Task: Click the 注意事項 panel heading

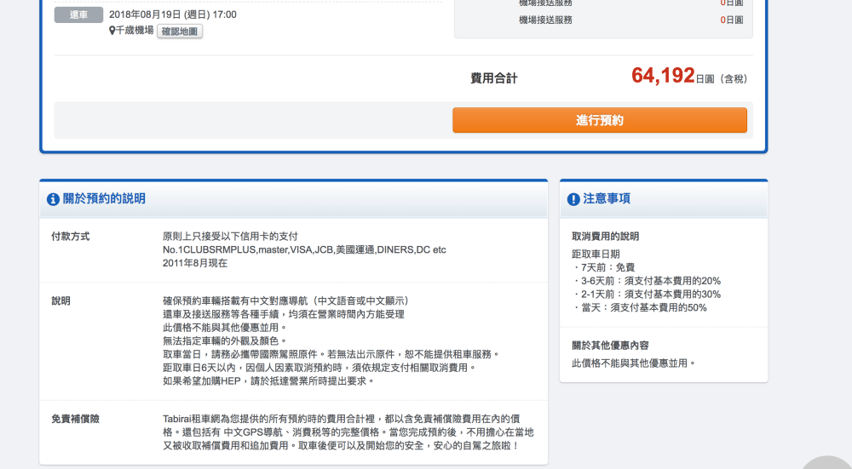Action: pyautogui.click(x=607, y=199)
